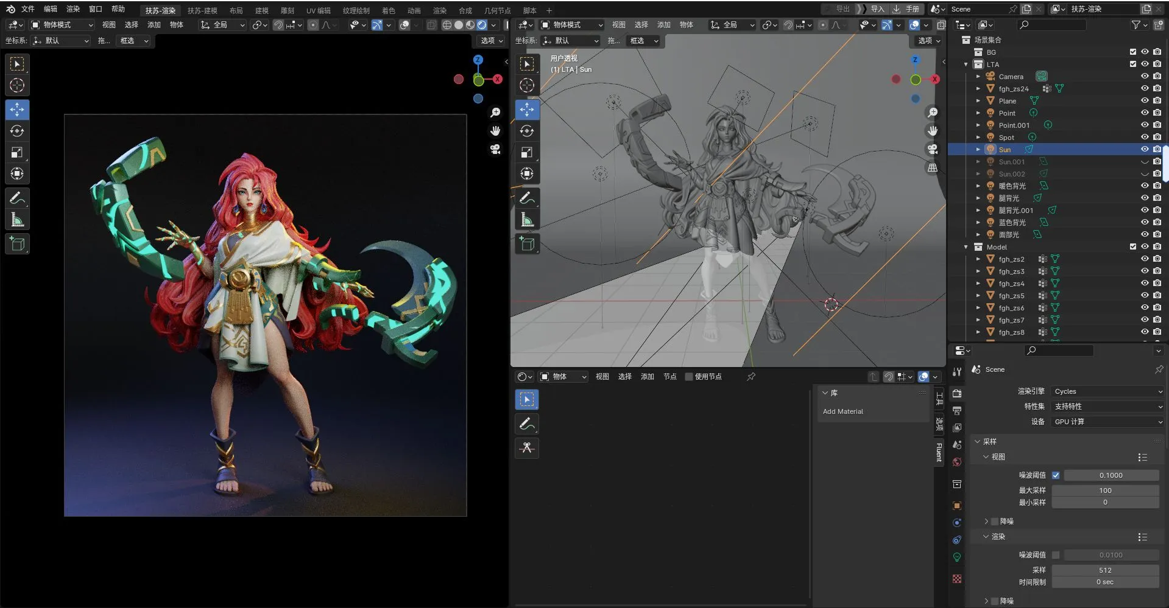Open the 渲染 menu in top bar
1169x608 pixels.
(x=73, y=9)
